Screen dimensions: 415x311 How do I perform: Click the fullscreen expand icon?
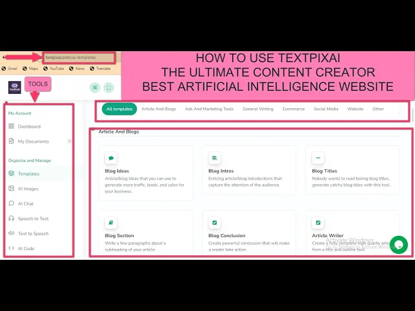(x=109, y=87)
